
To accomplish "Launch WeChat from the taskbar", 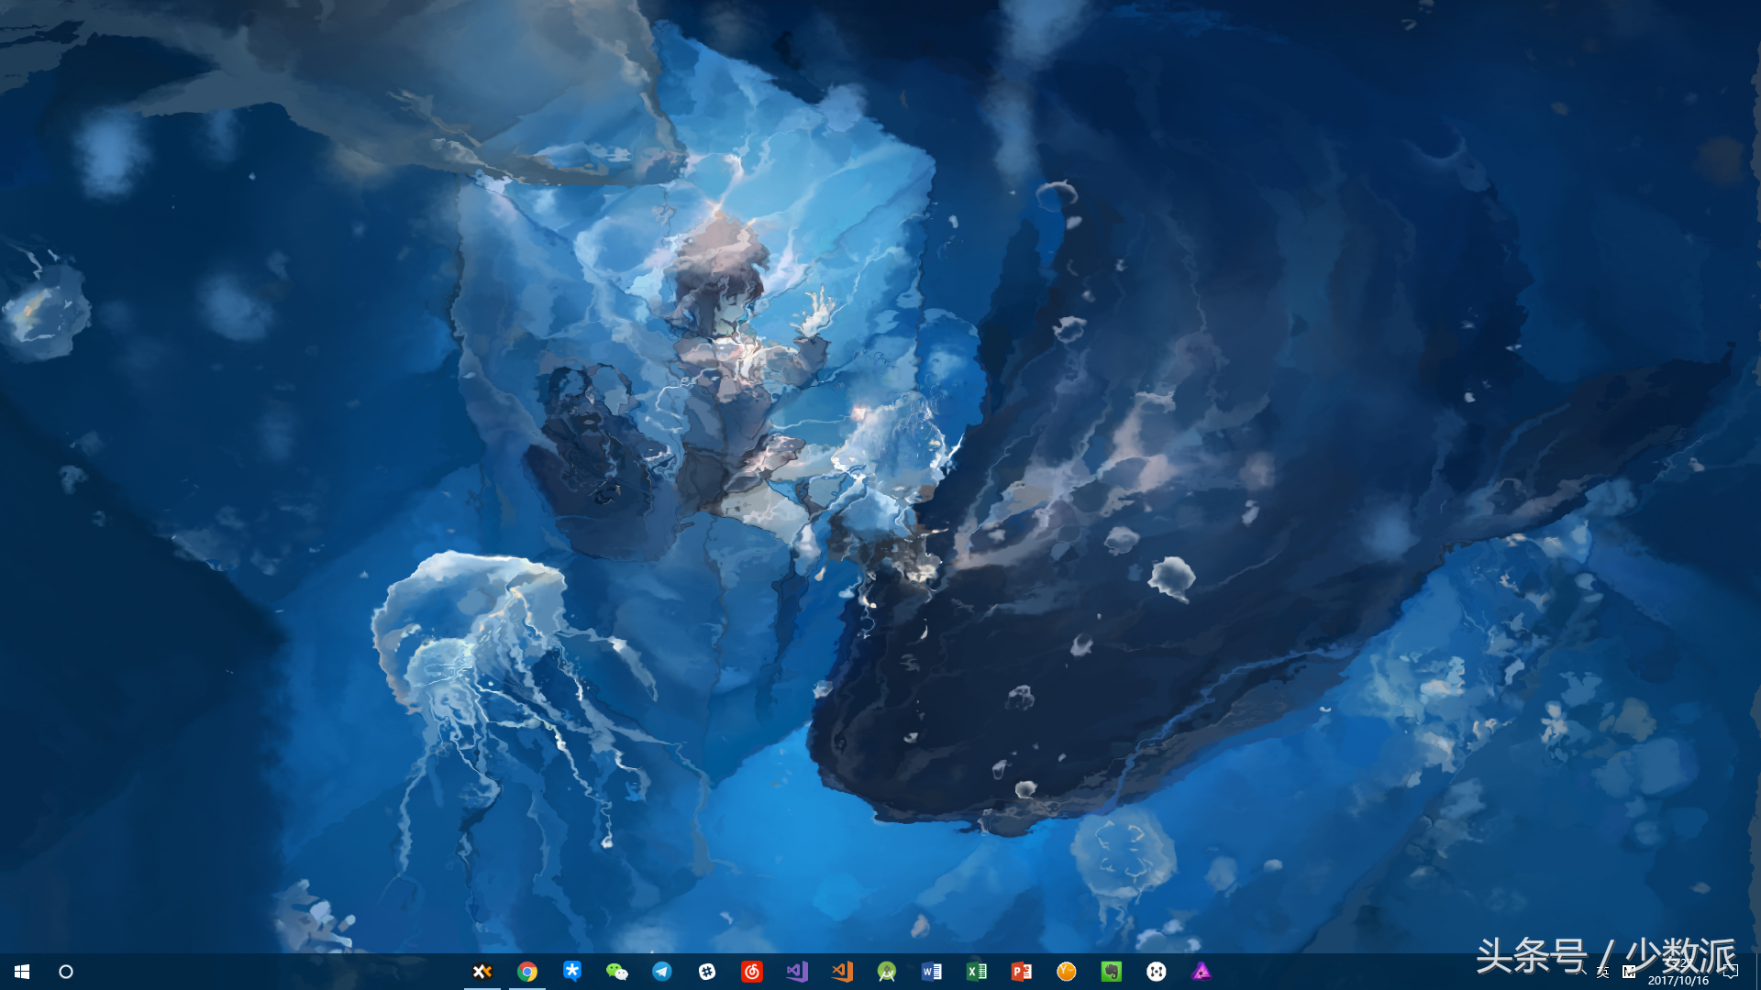I will tap(617, 972).
